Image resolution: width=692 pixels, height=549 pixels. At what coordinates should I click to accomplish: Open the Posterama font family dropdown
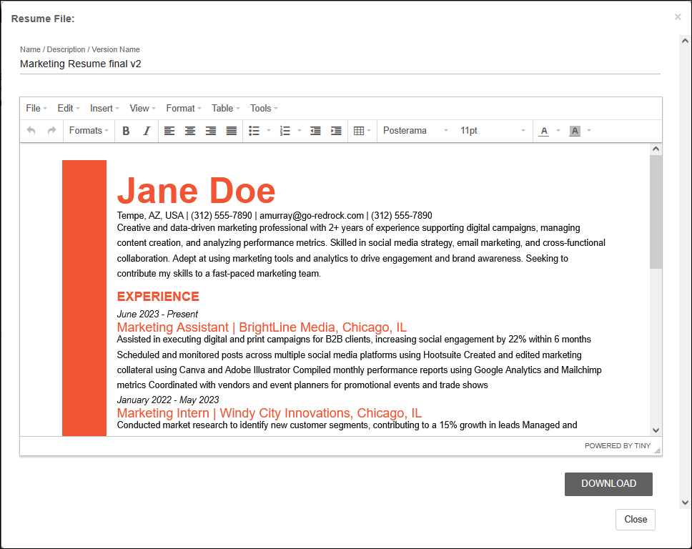[x=415, y=131]
